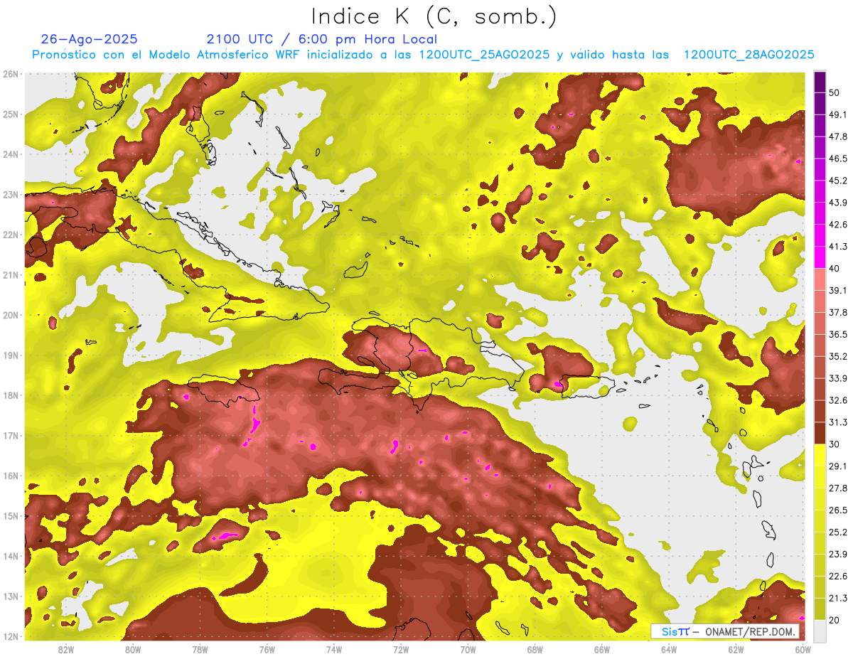The width and height of the screenshot is (853, 659).
Task: Select the light gray swatch below colorbar value 20
Action: pos(820,630)
